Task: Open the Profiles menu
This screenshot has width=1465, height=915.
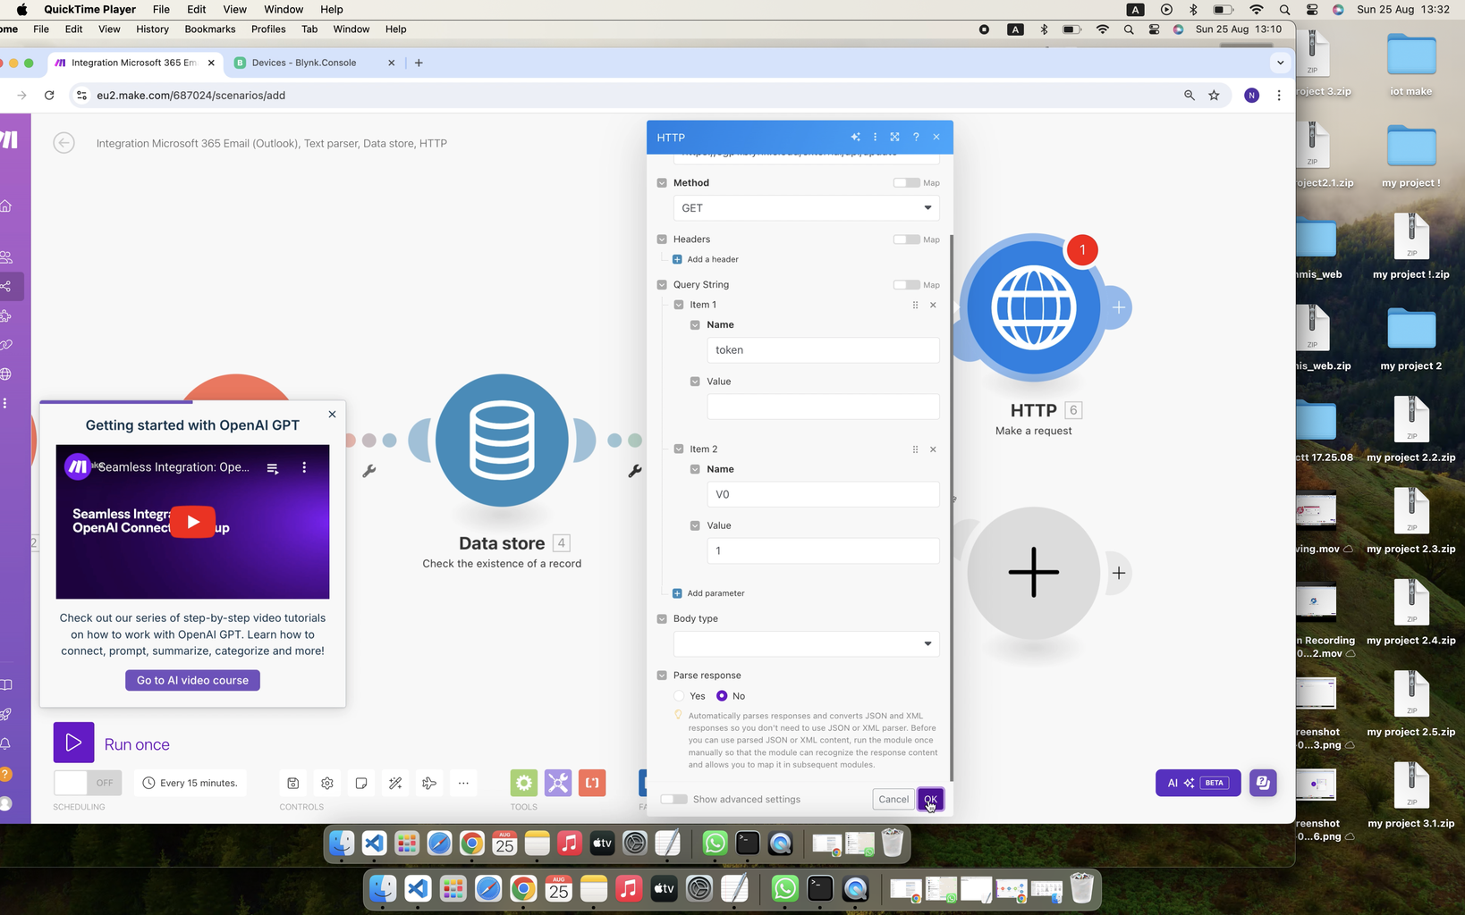Action: pyautogui.click(x=268, y=29)
